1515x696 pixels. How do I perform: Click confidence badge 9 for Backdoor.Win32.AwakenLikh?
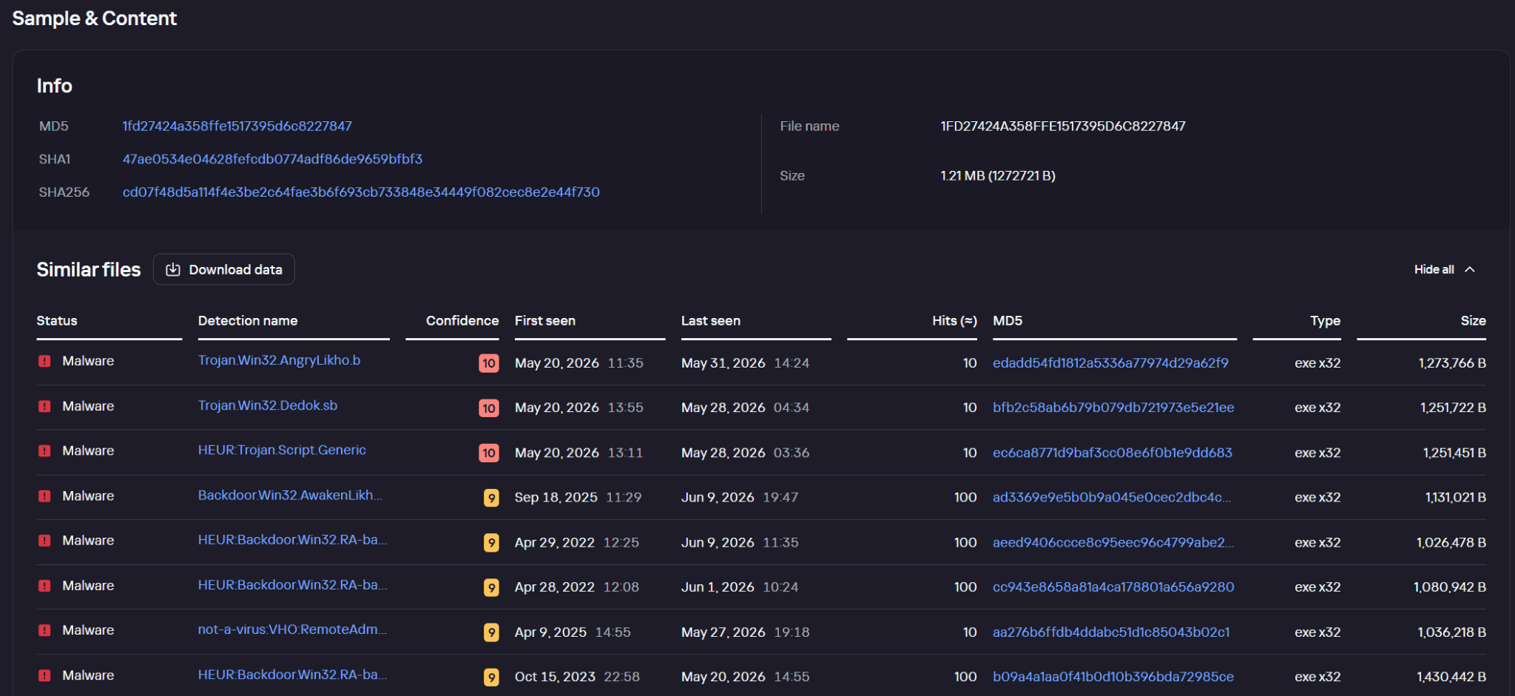tap(491, 498)
